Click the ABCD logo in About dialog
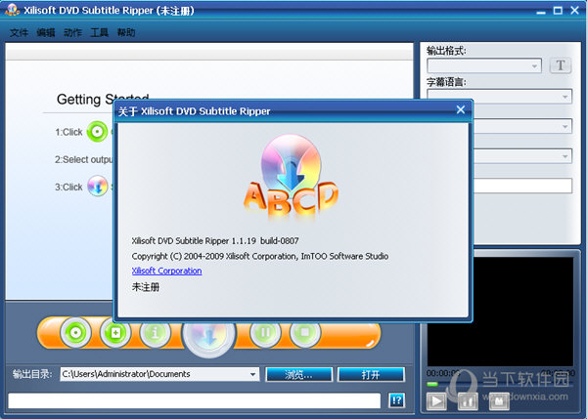The image size is (587, 419). (291, 178)
